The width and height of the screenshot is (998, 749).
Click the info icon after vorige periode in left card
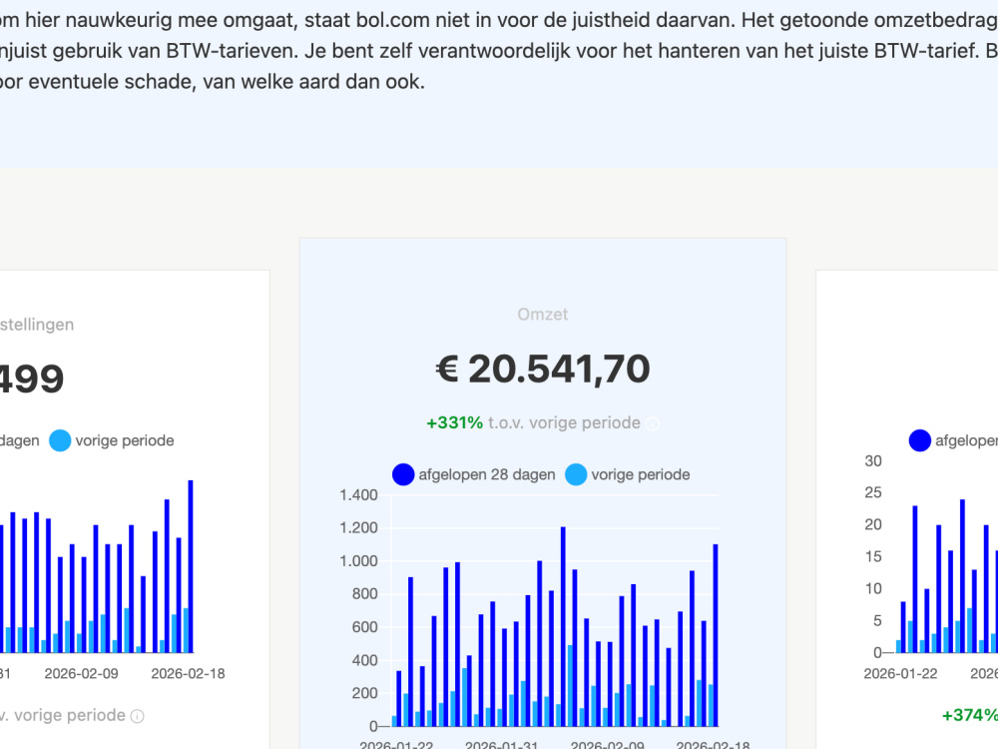click(137, 716)
